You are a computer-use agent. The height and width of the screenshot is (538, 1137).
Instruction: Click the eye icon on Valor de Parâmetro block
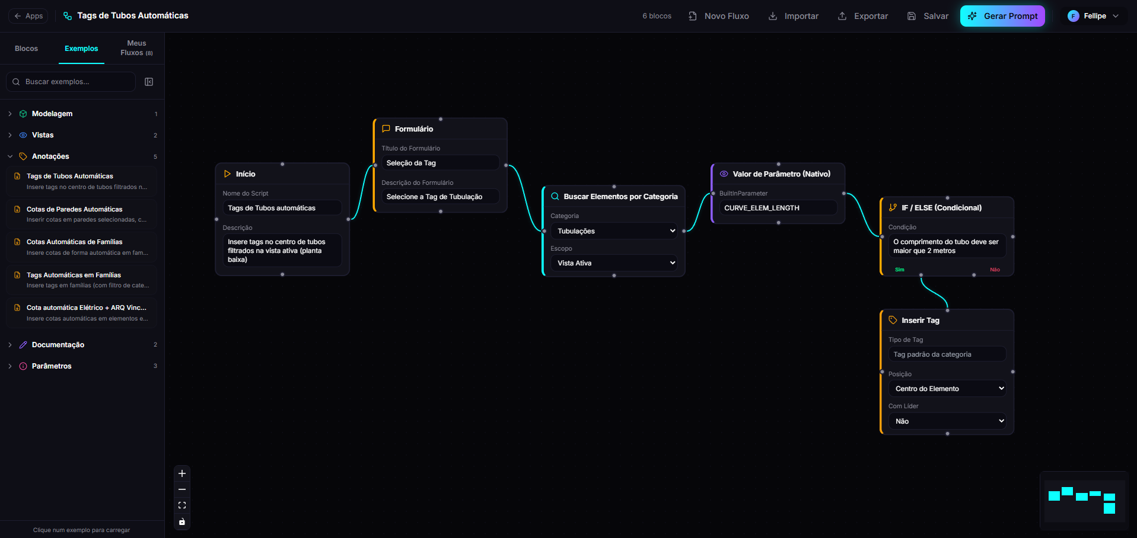coord(724,174)
